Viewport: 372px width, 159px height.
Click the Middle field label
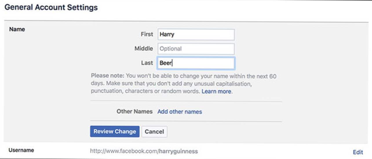click(x=143, y=48)
